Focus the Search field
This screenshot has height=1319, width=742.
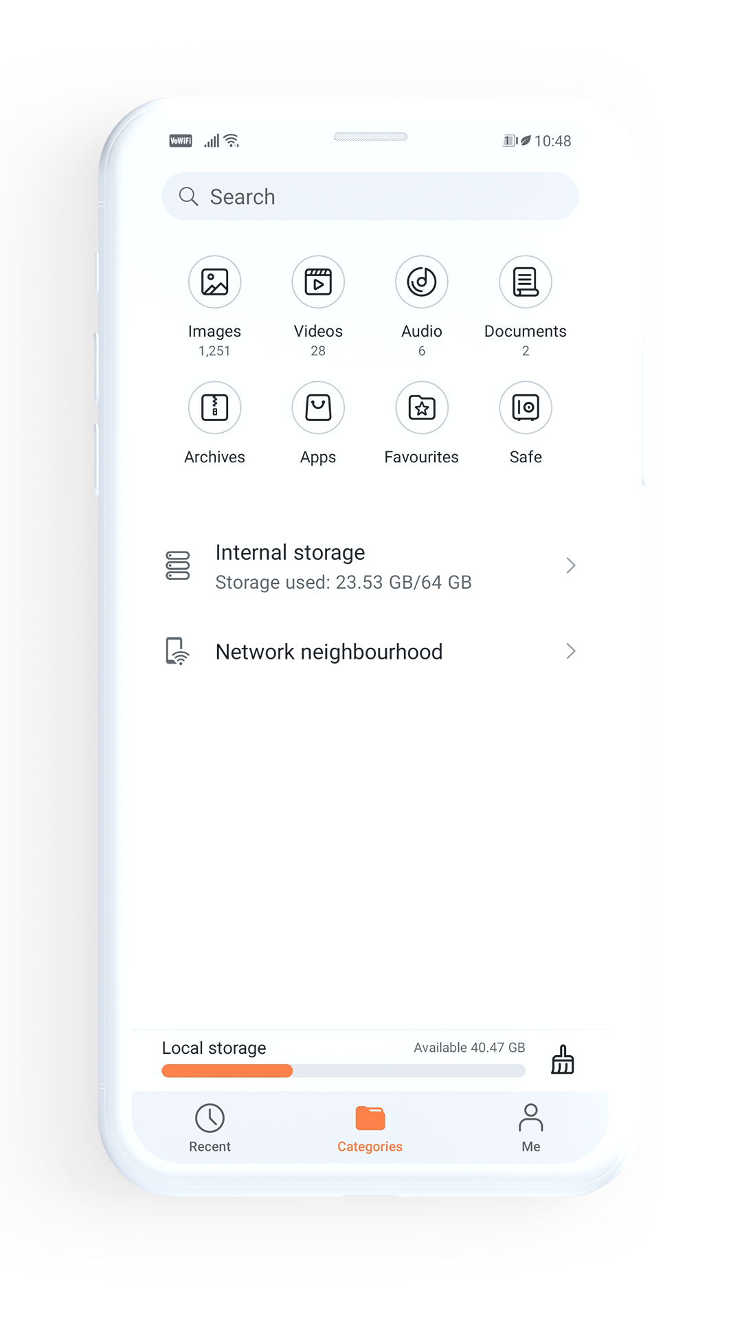(x=370, y=196)
